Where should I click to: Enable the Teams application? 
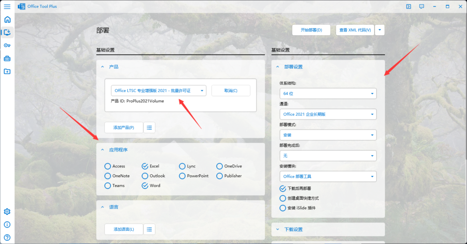[114, 186]
